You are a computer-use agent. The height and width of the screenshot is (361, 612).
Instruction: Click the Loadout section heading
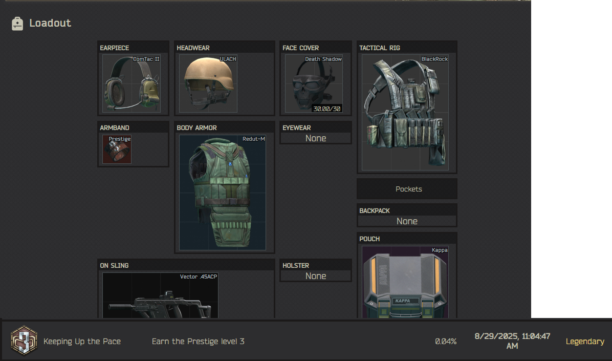pyautogui.click(x=50, y=23)
